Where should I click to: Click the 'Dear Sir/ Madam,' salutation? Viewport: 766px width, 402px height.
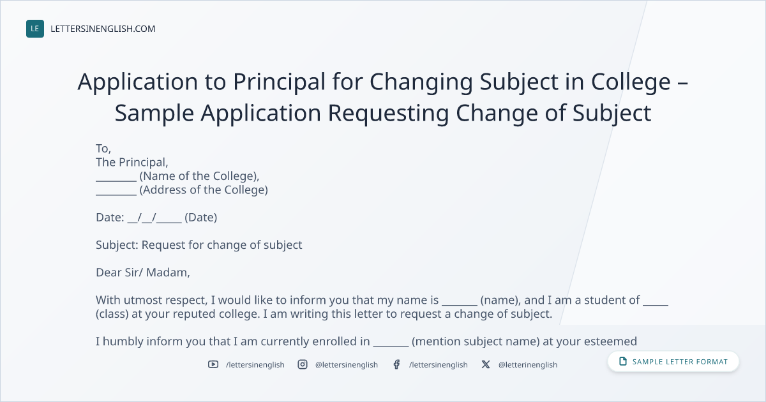(143, 272)
